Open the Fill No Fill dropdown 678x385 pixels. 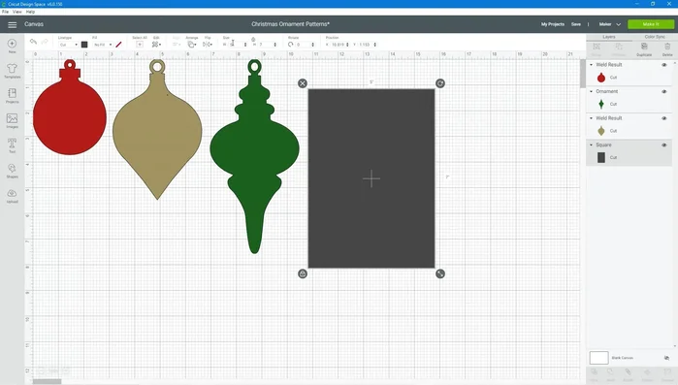pyautogui.click(x=103, y=45)
